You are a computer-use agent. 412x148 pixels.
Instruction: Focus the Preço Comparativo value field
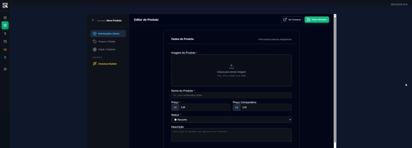(265, 108)
